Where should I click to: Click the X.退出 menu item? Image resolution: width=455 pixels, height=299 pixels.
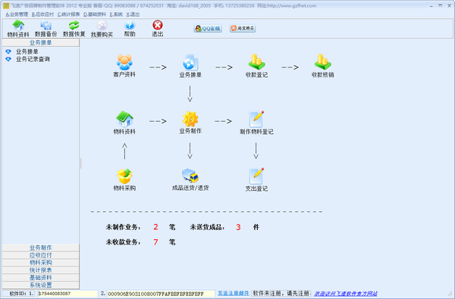[x=133, y=14]
